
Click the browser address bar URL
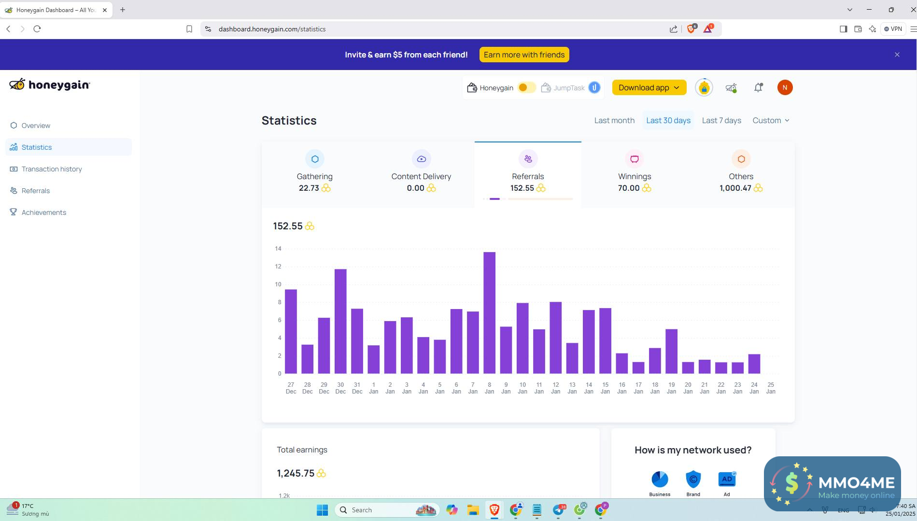click(272, 29)
